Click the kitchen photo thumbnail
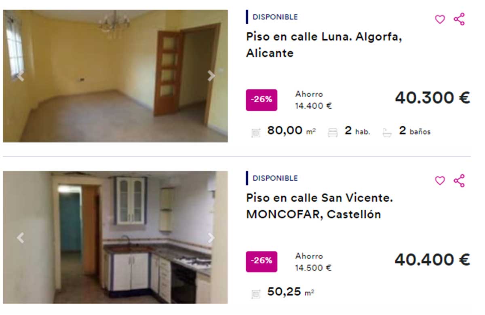The width and height of the screenshot is (485, 315). 116,237
